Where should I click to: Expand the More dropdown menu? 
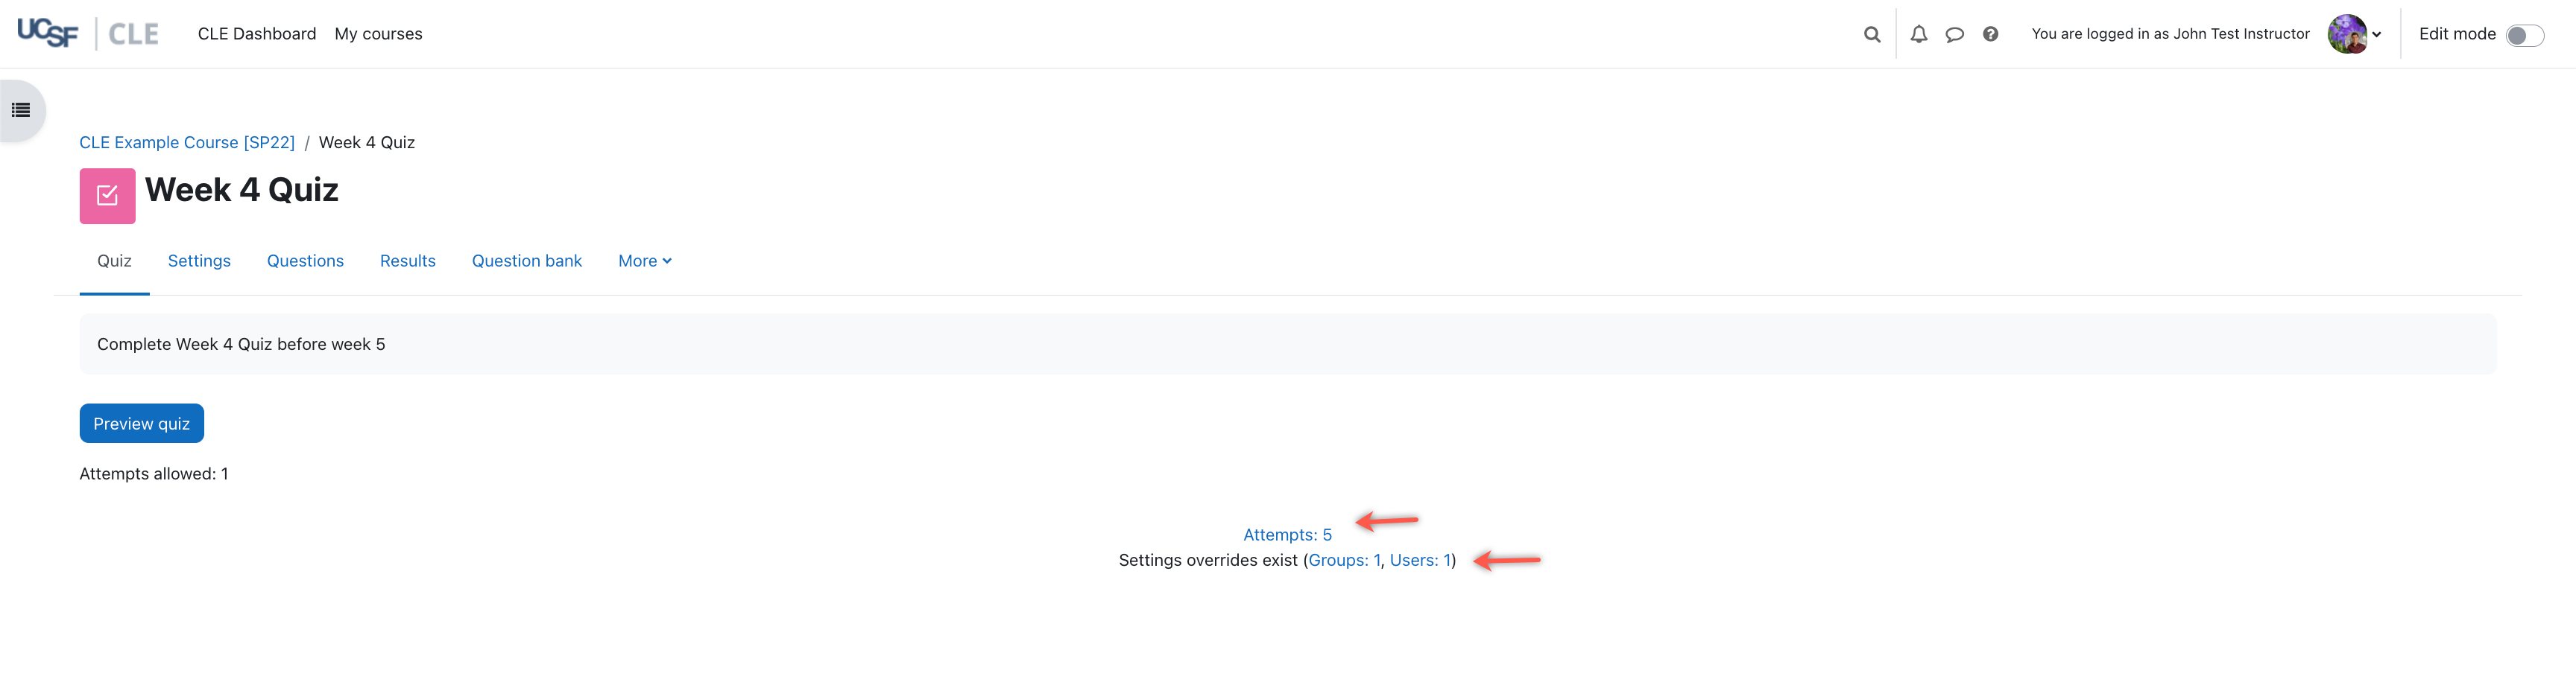click(644, 261)
